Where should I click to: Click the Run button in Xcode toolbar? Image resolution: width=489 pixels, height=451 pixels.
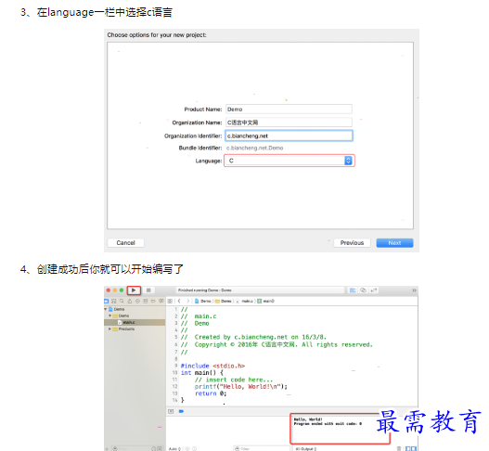(134, 290)
